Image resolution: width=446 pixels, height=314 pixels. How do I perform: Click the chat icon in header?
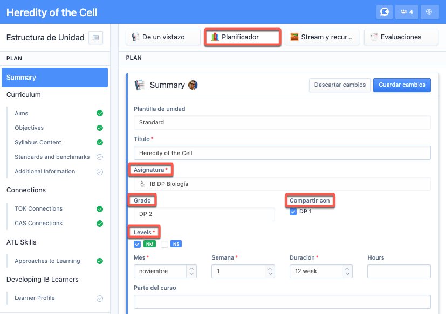[385, 12]
